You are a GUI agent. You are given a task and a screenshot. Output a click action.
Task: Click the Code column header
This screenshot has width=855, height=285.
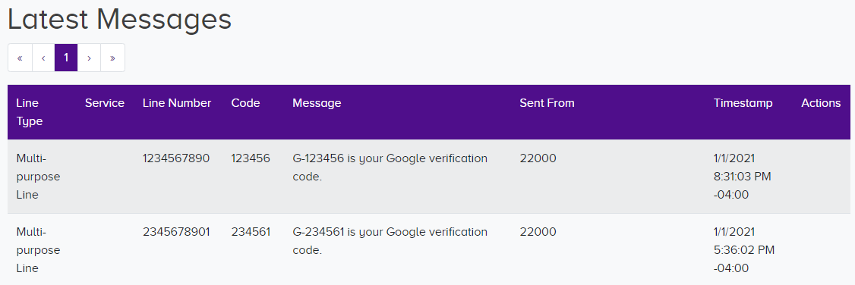pyautogui.click(x=245, y=103)
